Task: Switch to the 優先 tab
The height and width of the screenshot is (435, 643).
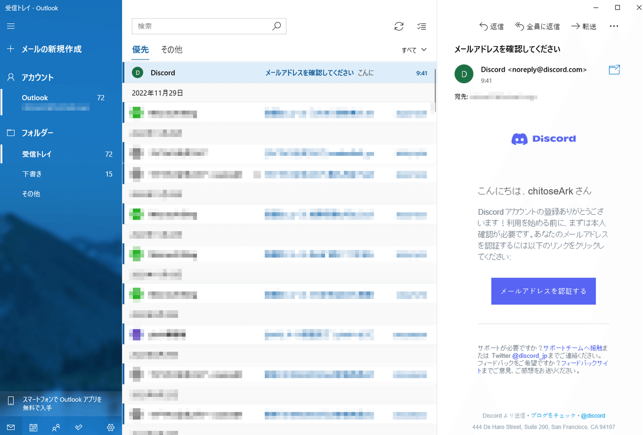Action: [x=140, y=49]
